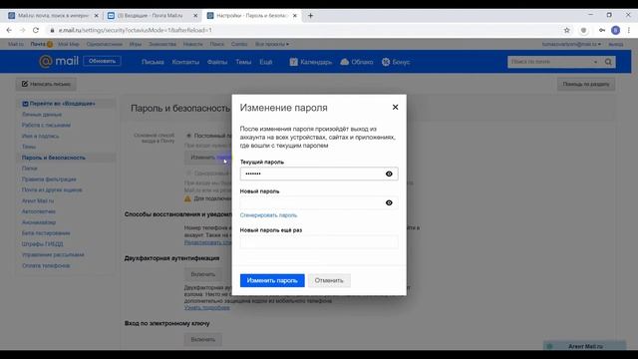Image resolution: width=638 pixels, height=359 pixels.
Task: Open Мой Мир in the portal bar
Action: point(69,44)
